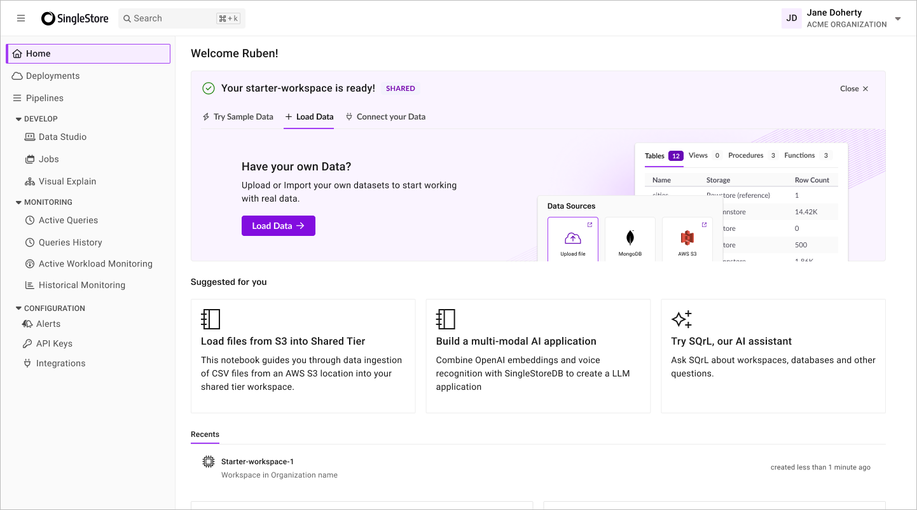
Task: Click the Queries History clock icon
Action: tap(30, 242)
